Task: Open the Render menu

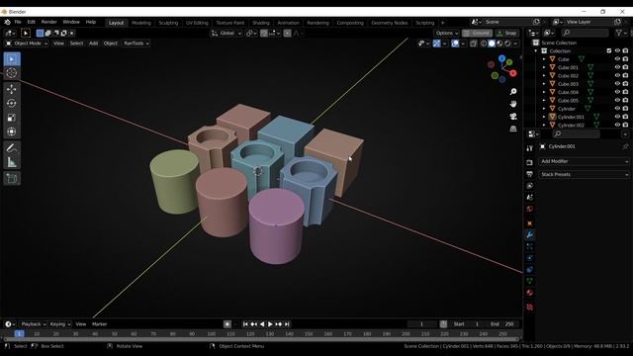Action: (x=48, y=22)
